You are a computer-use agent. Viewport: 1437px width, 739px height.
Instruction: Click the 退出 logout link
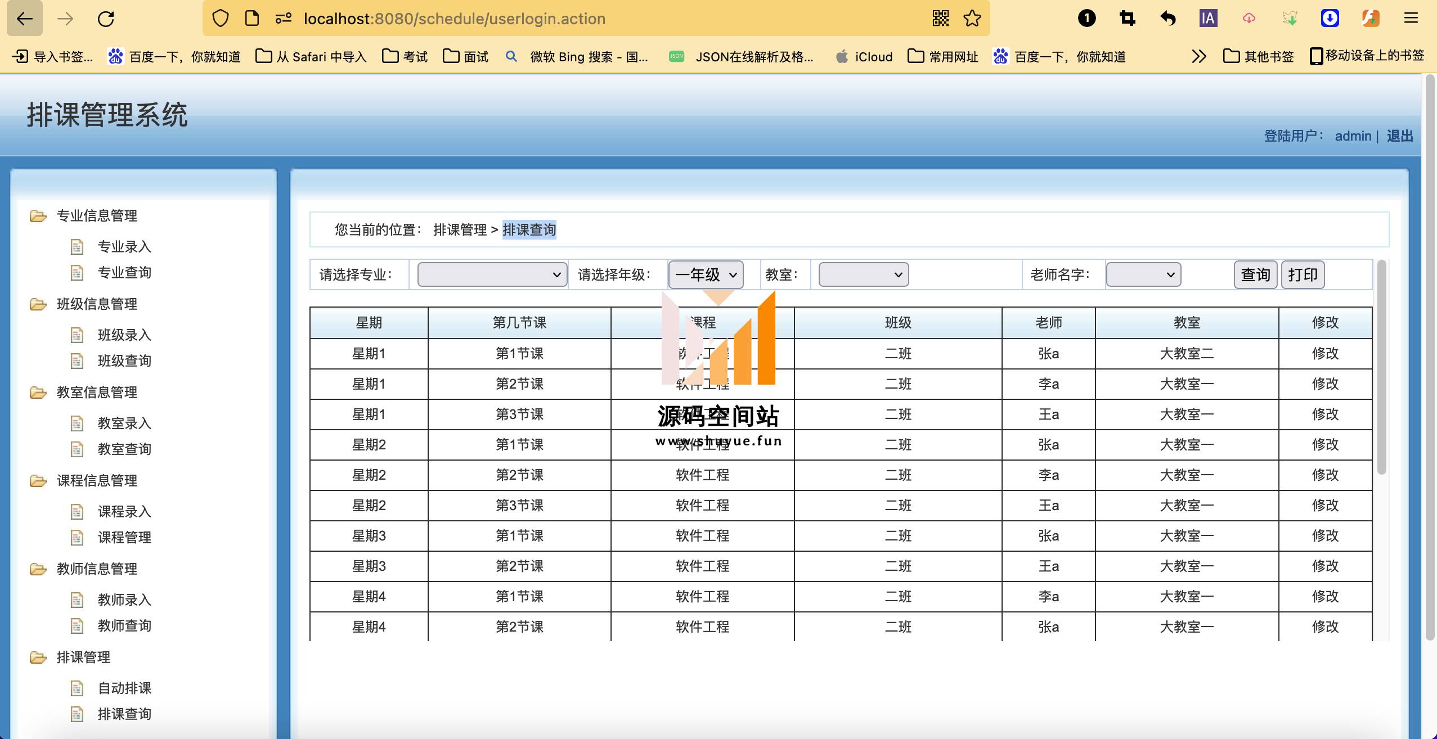click(1399, 136)
